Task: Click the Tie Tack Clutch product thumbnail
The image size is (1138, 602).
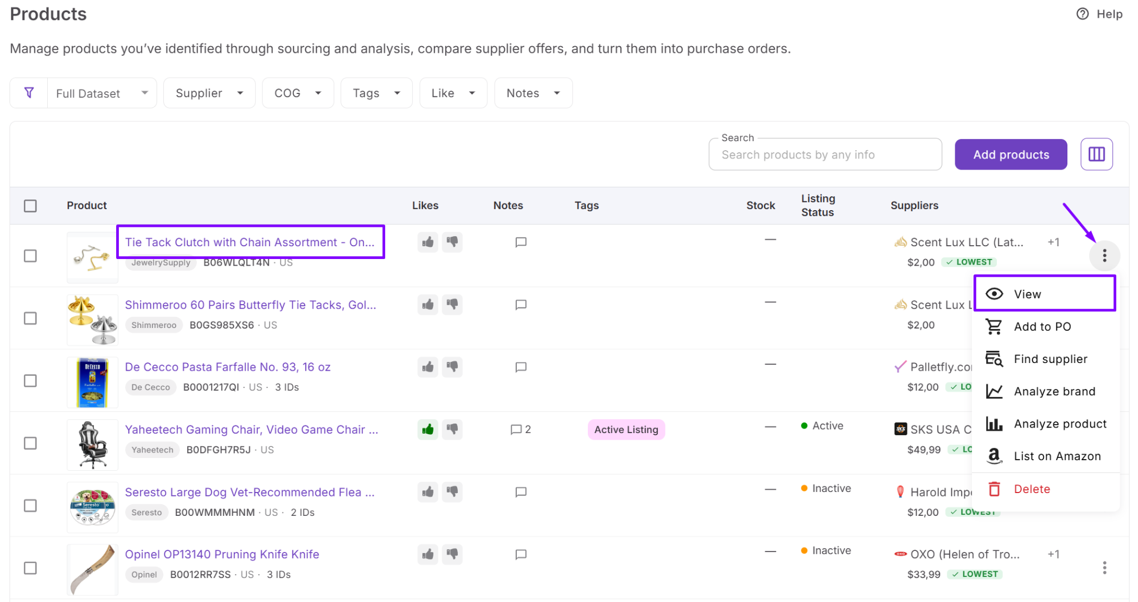Action: [92, 257]
